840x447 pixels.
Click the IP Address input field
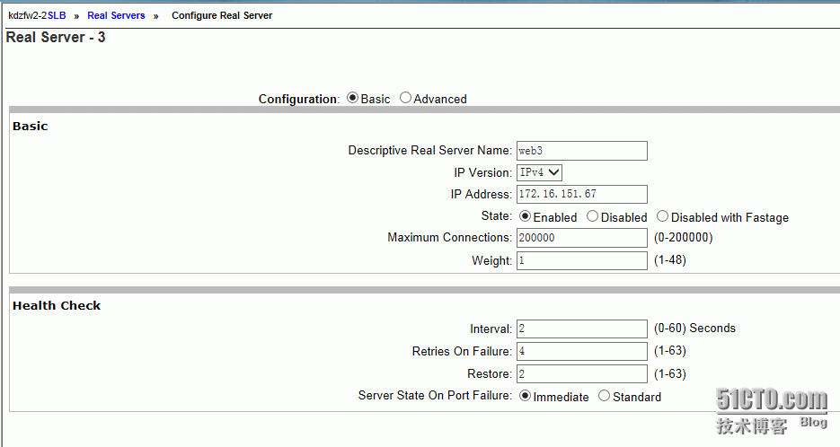pyautogui.click(x=582, y=194)
